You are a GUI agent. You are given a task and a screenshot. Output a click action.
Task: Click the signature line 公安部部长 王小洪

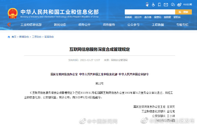(164, 116)
